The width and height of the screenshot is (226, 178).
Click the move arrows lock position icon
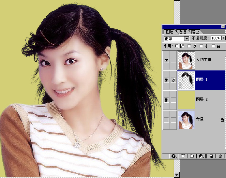click(x=206, y=46)
